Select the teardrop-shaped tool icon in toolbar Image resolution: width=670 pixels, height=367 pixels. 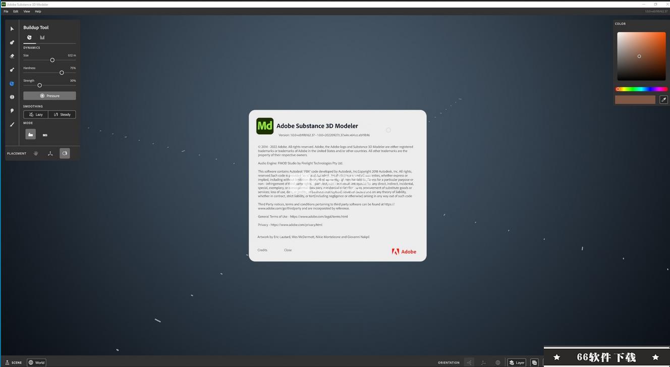click(12, 111)
